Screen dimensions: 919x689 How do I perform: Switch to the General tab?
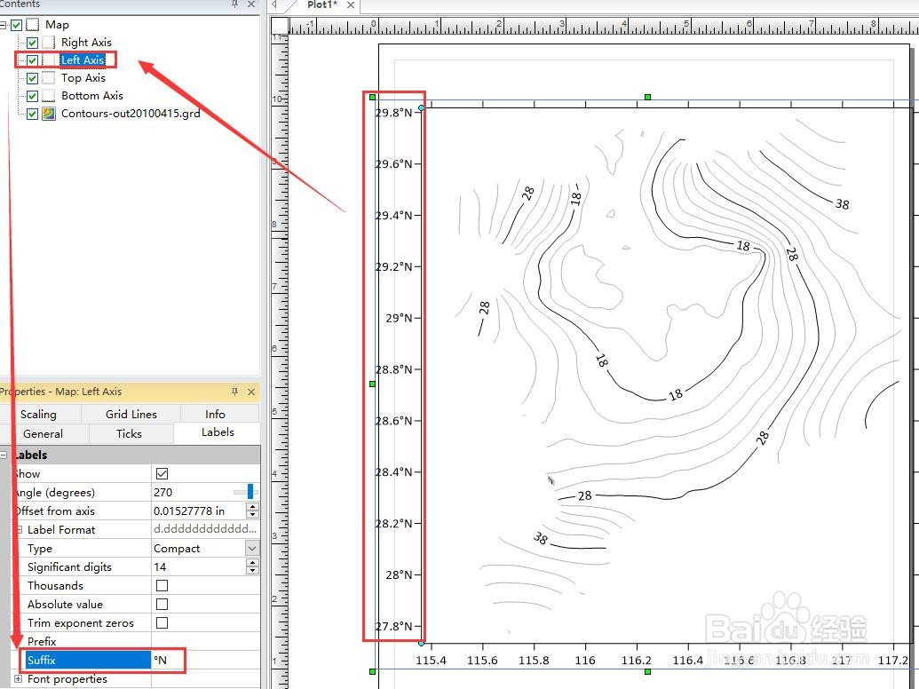(x=43, y=433)
